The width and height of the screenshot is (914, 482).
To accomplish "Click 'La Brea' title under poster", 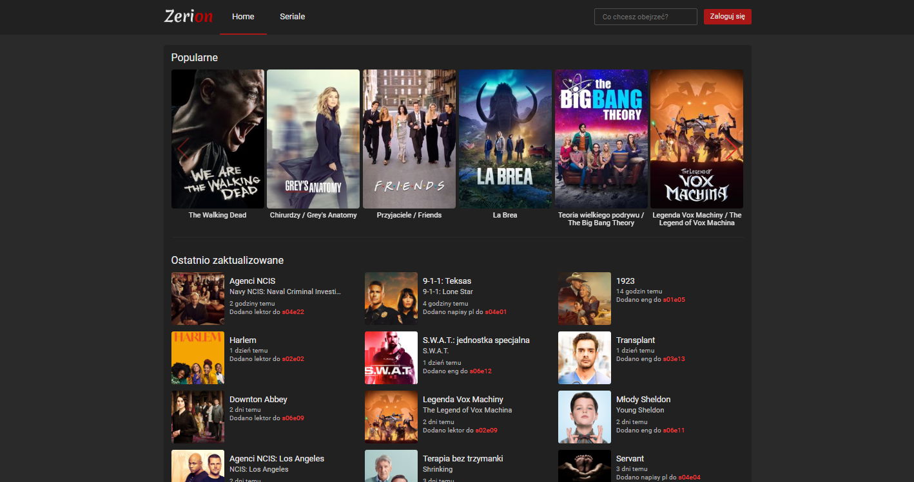I will click(x=505, y=215).
